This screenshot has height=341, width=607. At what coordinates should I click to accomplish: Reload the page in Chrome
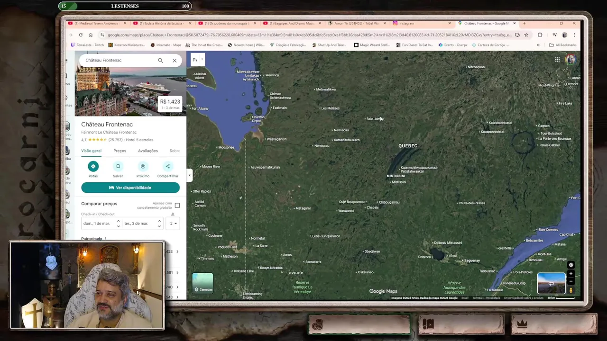pyautogui.click(x=81, y=35)
